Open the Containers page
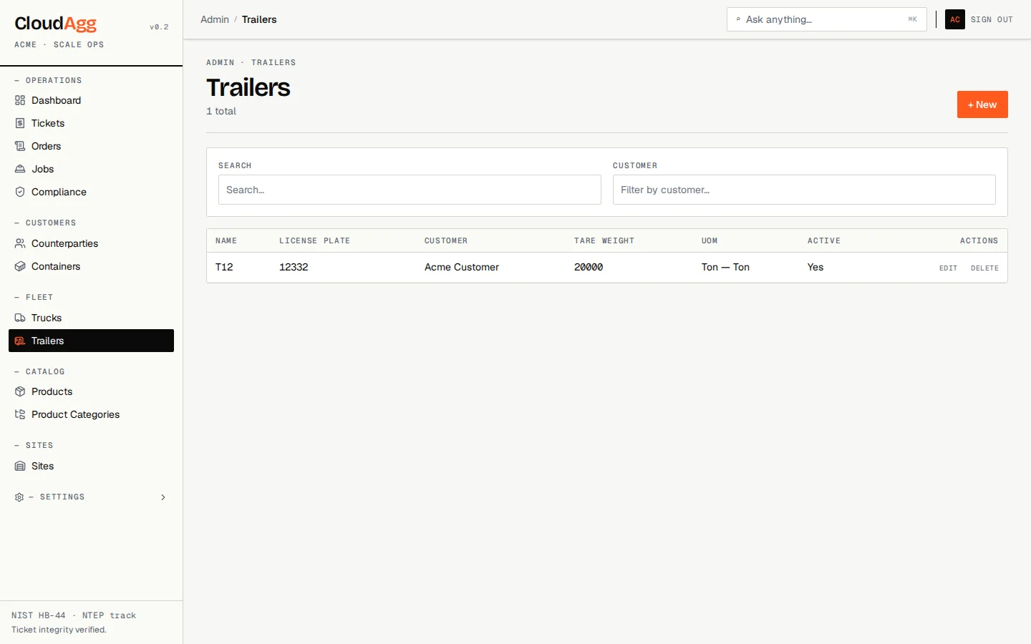This screenshot has width=1031, height=644. (x=91, y=266)
